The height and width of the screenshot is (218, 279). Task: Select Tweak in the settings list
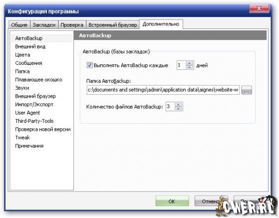click(x=22, y=138)
